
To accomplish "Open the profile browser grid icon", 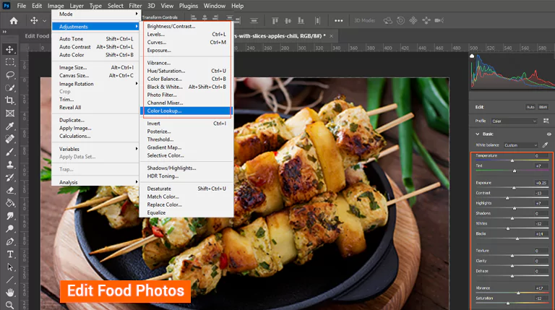I will pyautogui.click(x=546, y=121).
